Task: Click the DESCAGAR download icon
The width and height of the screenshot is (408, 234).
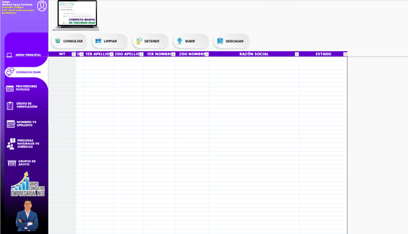Action: click(x=220, y=41)
